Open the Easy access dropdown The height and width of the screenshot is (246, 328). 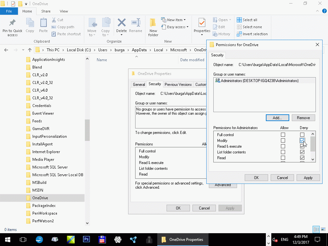tap(175, 27)
